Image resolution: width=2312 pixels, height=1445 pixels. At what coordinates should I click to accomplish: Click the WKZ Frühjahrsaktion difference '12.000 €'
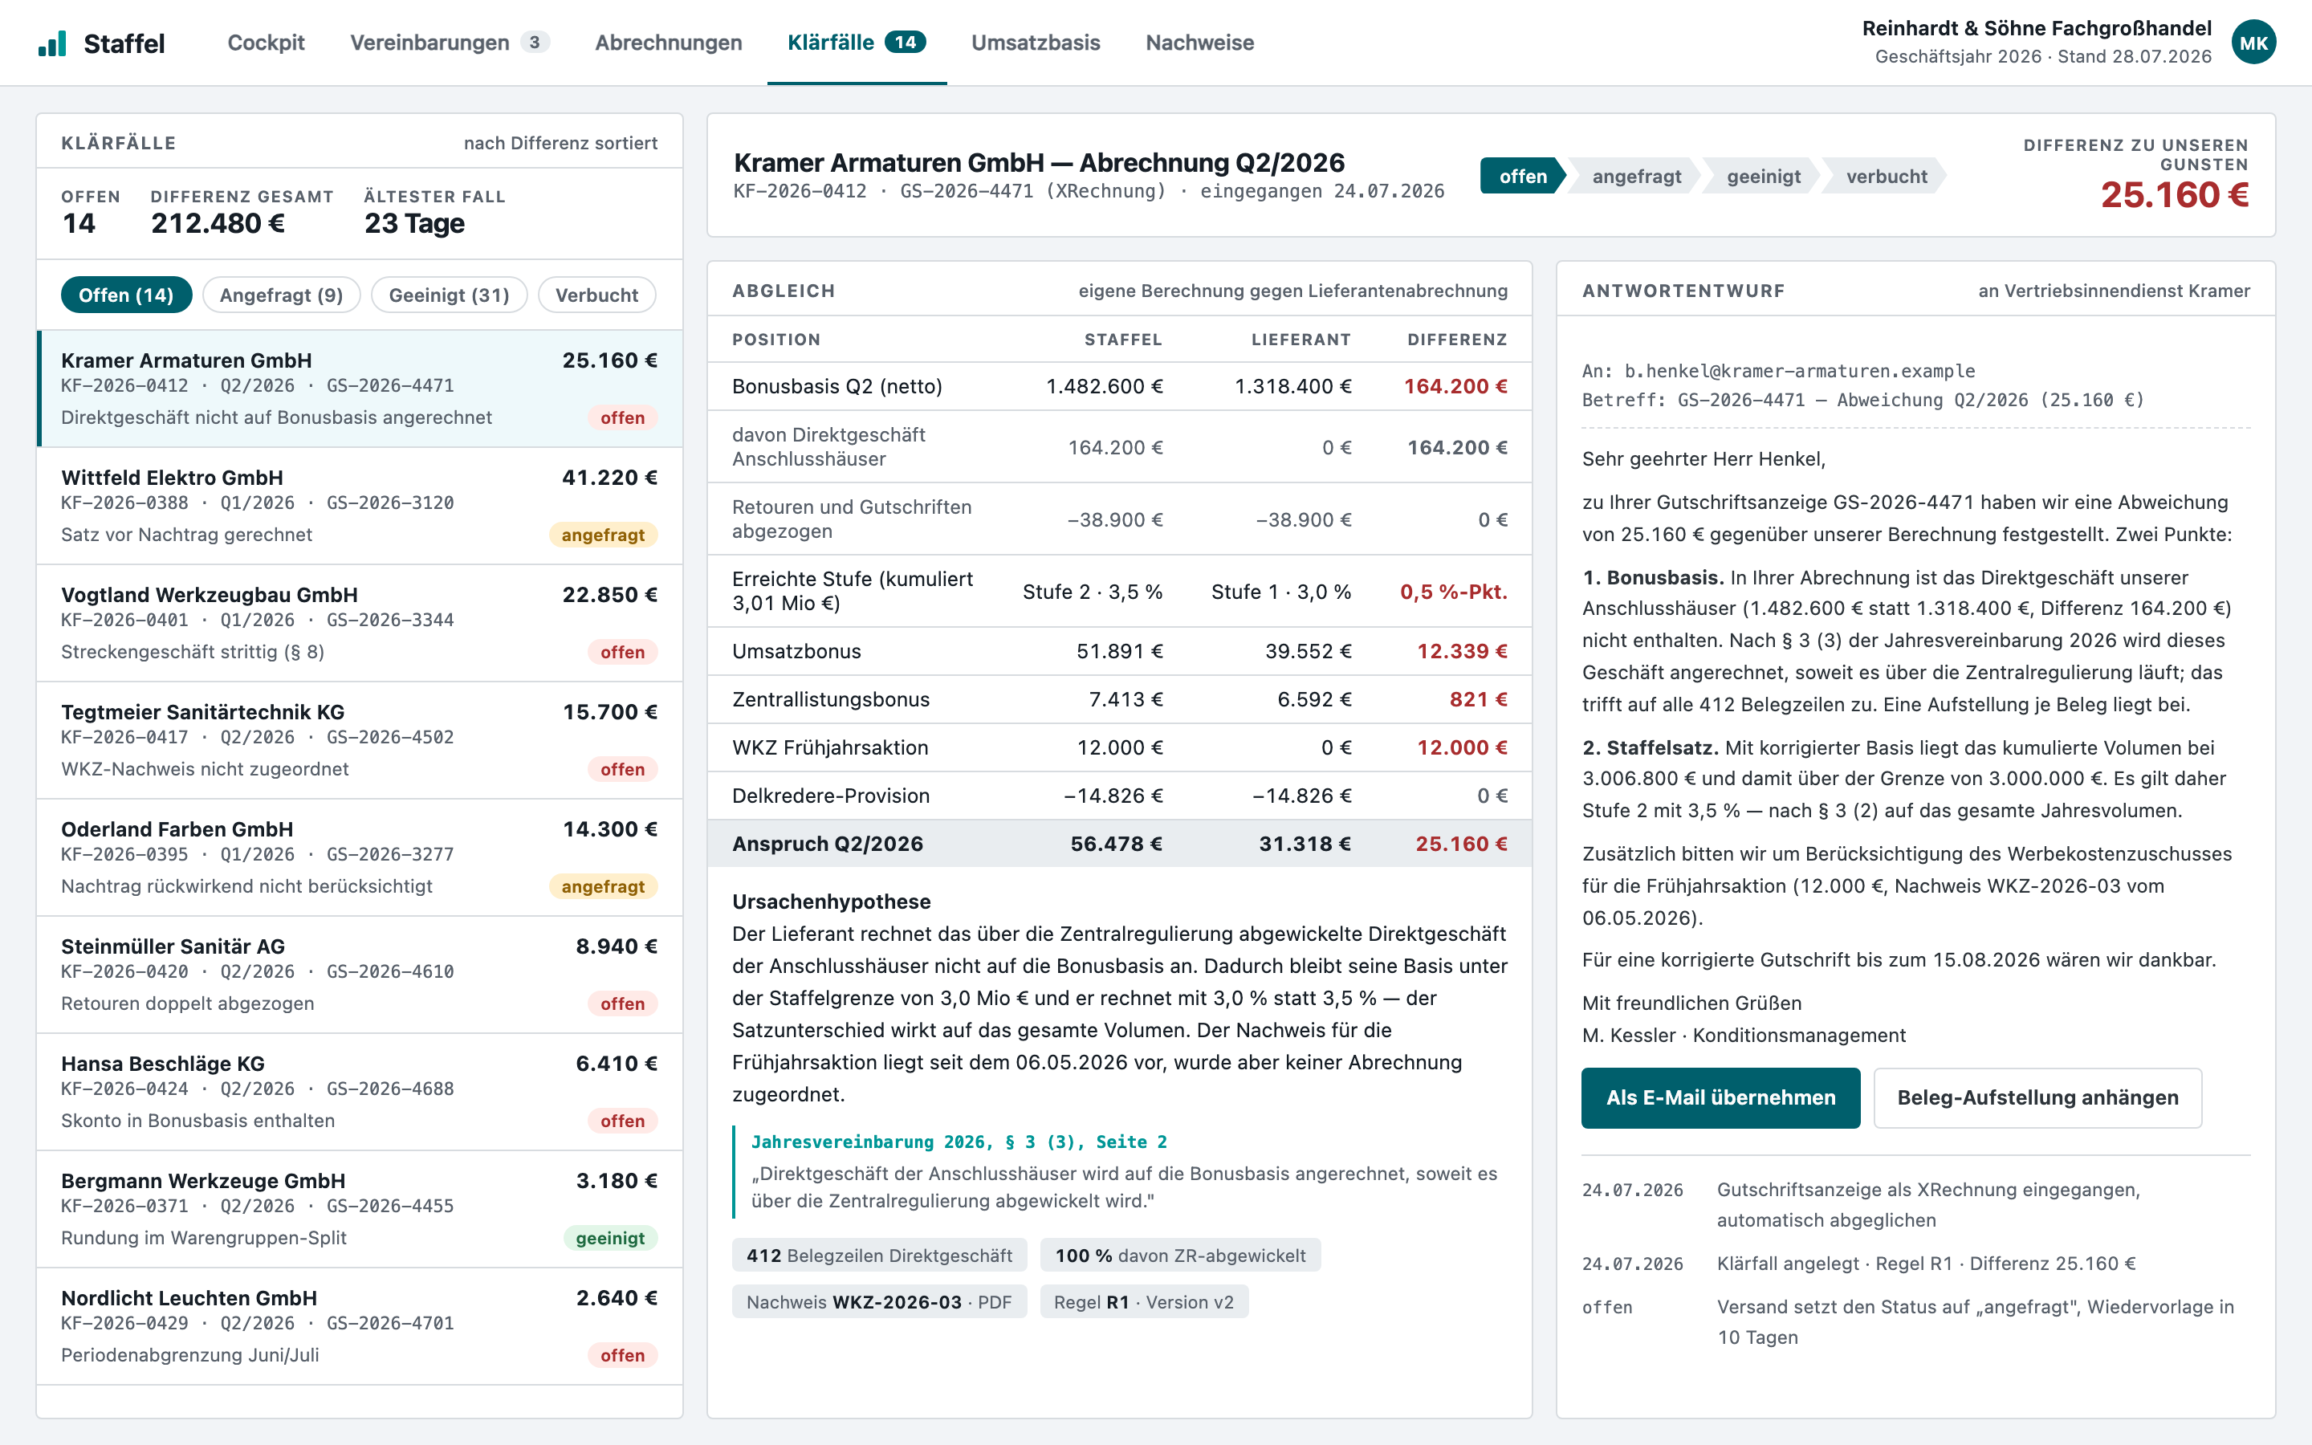(x=1462, y=747)
